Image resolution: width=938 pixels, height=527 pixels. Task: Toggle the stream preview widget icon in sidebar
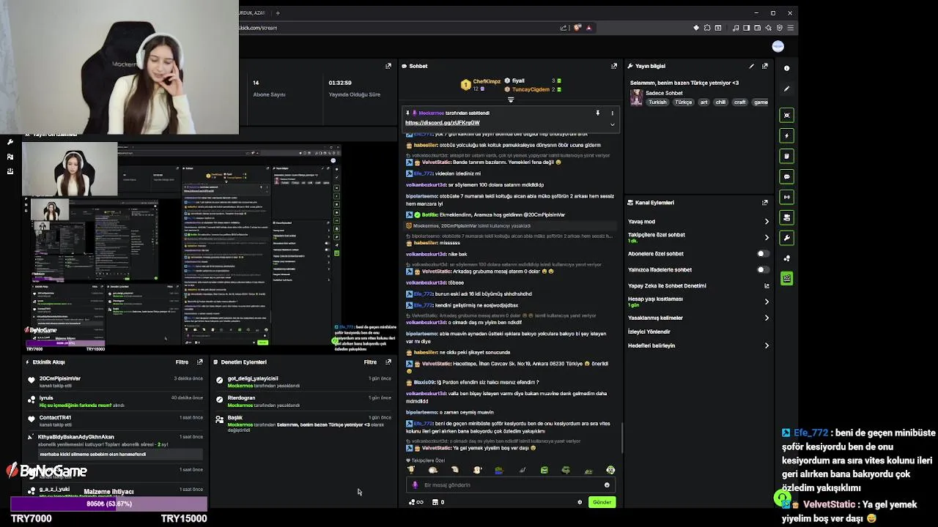click(786, 115)
